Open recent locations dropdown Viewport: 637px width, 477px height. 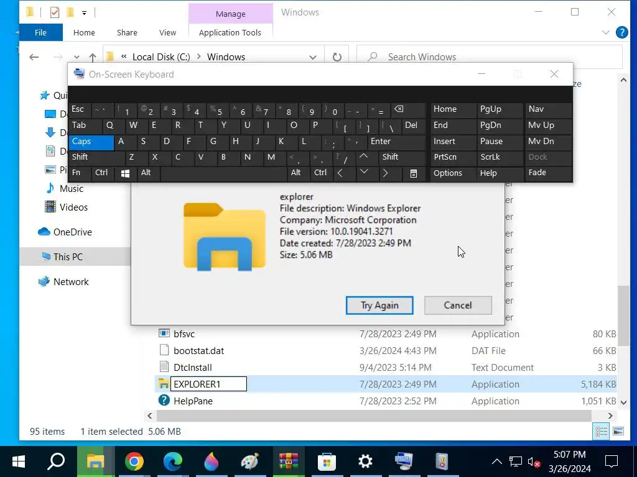coord(77,57)
